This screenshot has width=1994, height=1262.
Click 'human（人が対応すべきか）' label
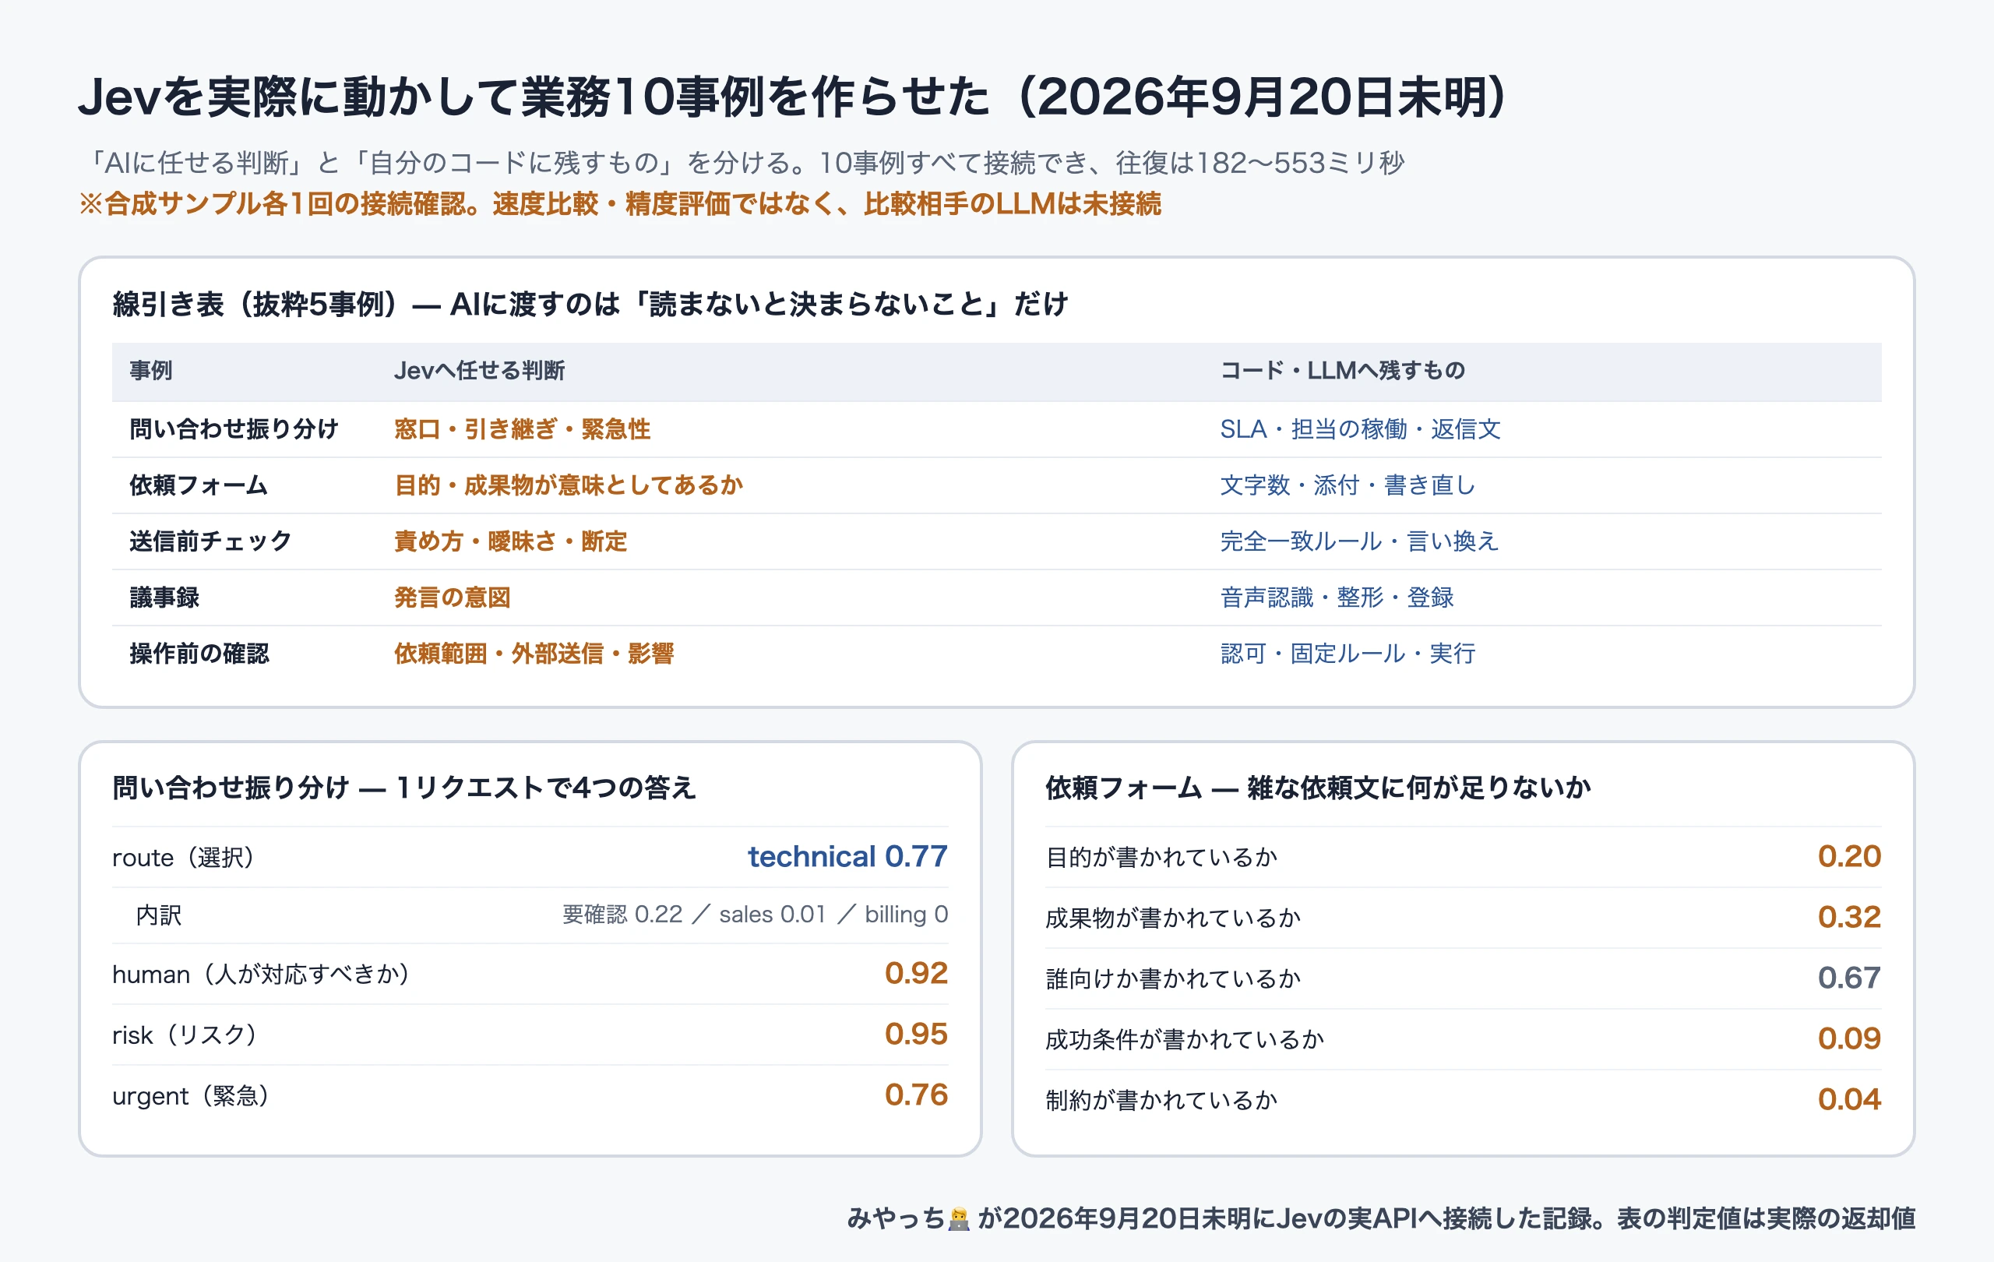tap(261, 975)
